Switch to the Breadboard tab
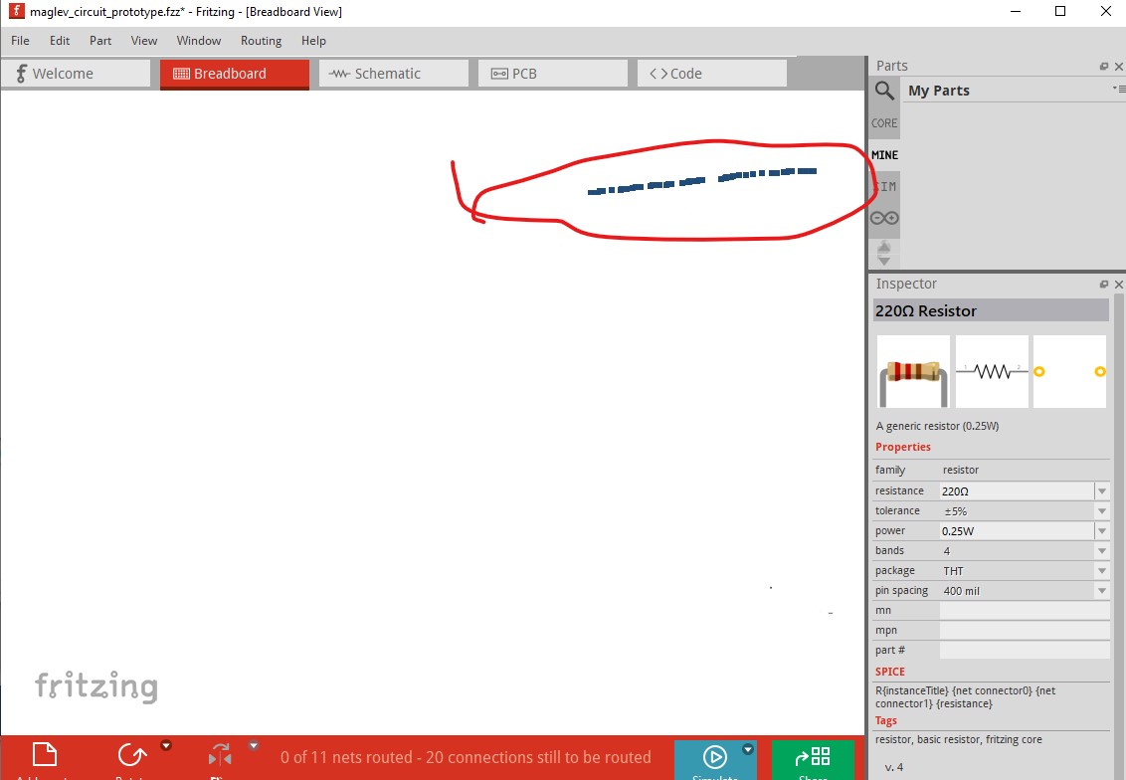 click(x=235, y=74)
